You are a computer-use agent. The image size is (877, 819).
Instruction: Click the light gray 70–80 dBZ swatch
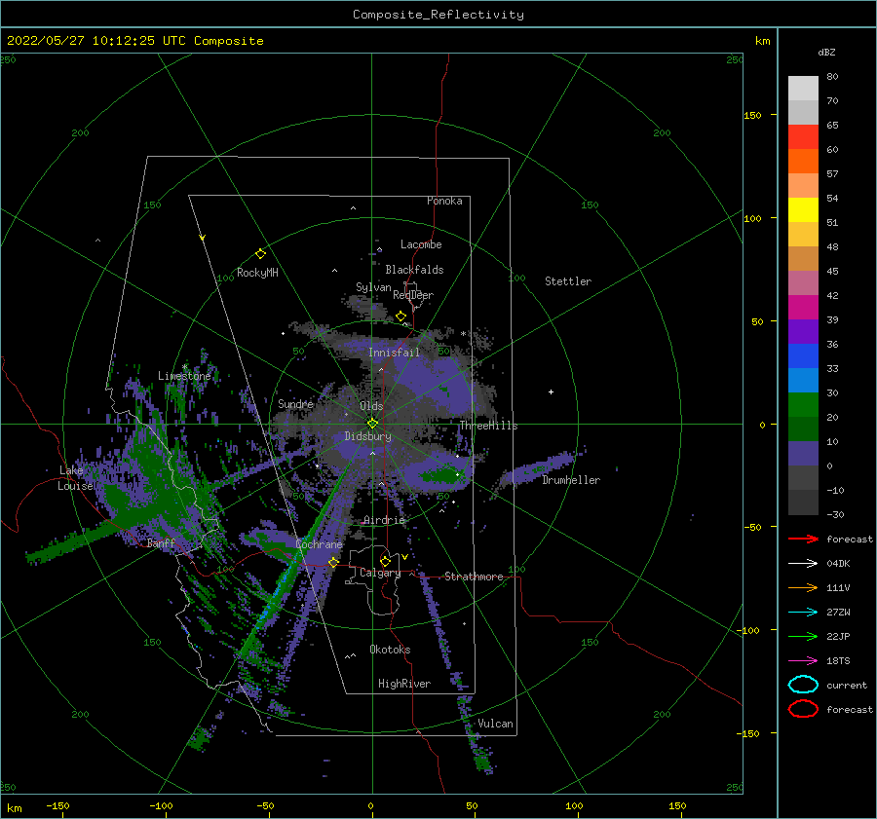[803, 88]
